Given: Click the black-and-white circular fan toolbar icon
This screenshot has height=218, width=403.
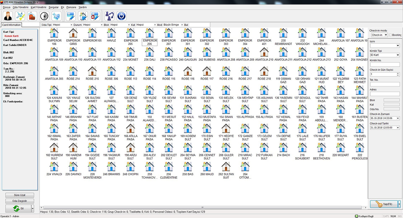Looking at the screenshot, I should tap(44, 16).
